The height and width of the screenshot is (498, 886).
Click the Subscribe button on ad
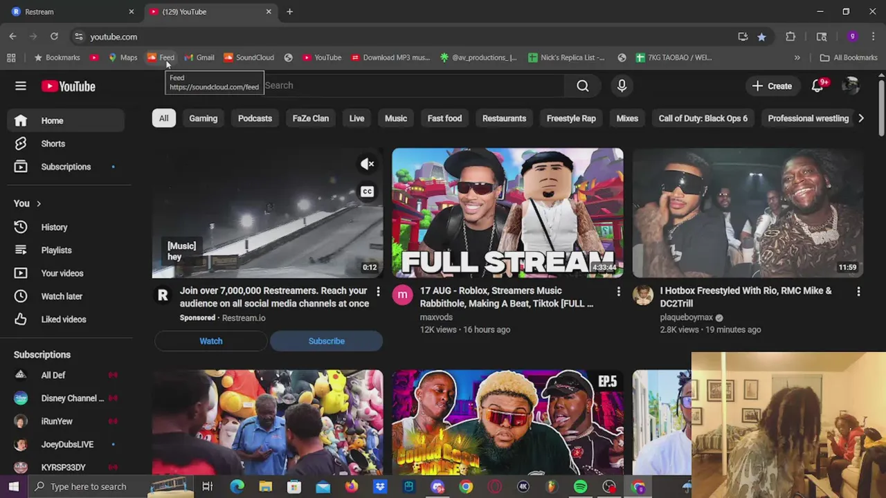click(326, 341)
